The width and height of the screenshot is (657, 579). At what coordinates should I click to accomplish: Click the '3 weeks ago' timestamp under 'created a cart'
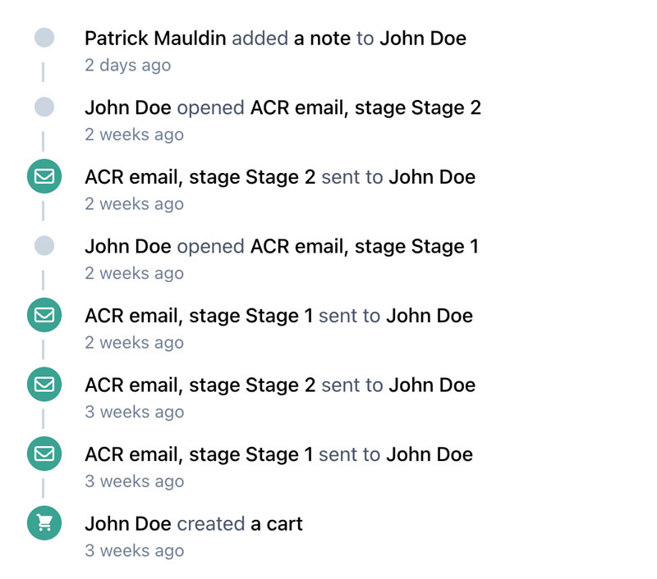(x=134, y=551)
